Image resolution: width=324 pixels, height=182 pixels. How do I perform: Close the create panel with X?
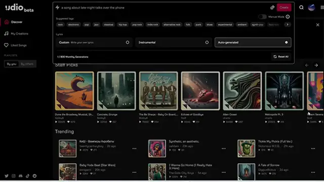(x=317, y=25)
